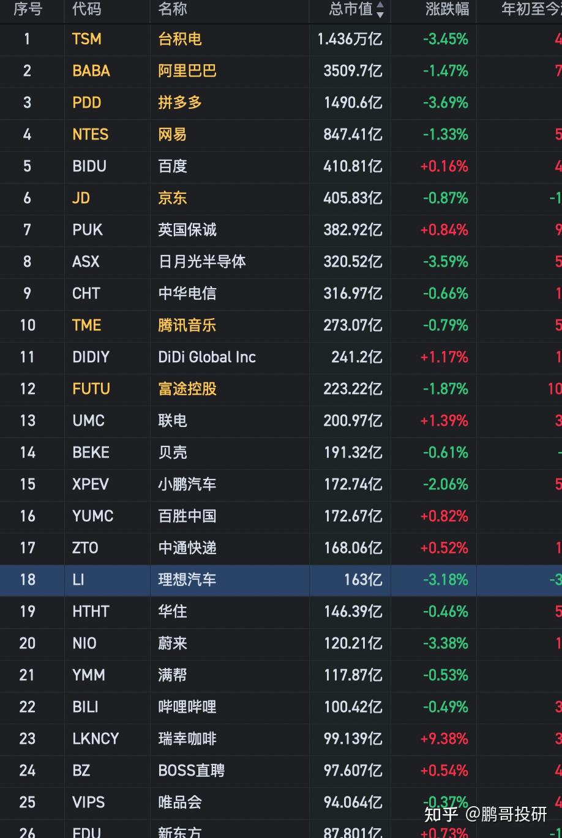
Task: Click 百度's +0.16% change value
Action: tap(443, 166)
